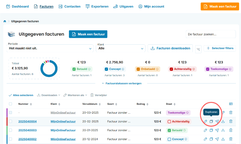Open Contacten in top navigation

point(69,7)
